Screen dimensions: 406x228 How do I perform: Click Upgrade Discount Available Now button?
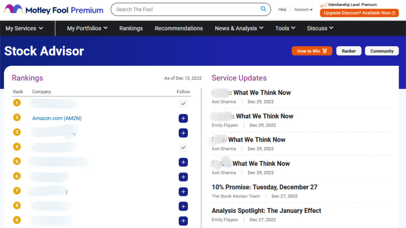[359, 13]
